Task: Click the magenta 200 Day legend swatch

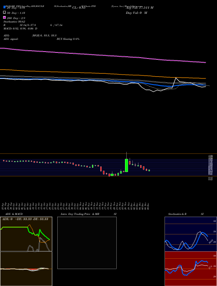Action: point(5,17)
